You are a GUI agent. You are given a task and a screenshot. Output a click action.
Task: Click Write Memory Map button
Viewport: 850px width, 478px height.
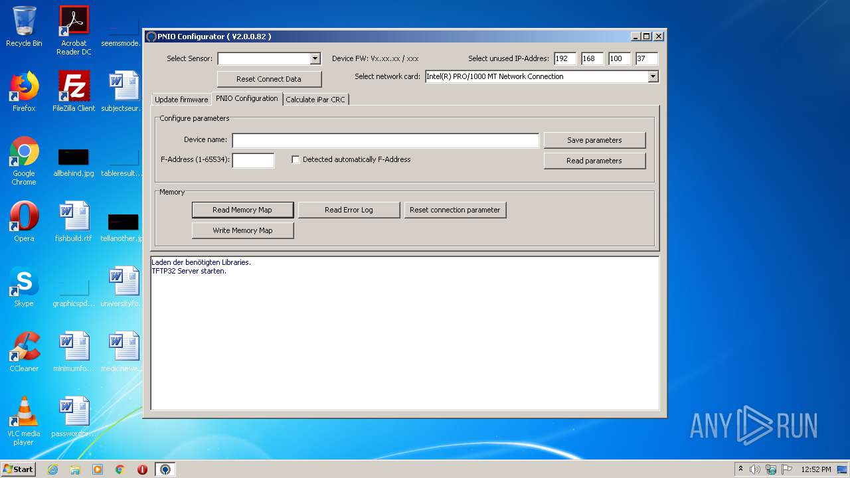click(x=242, y=230)
